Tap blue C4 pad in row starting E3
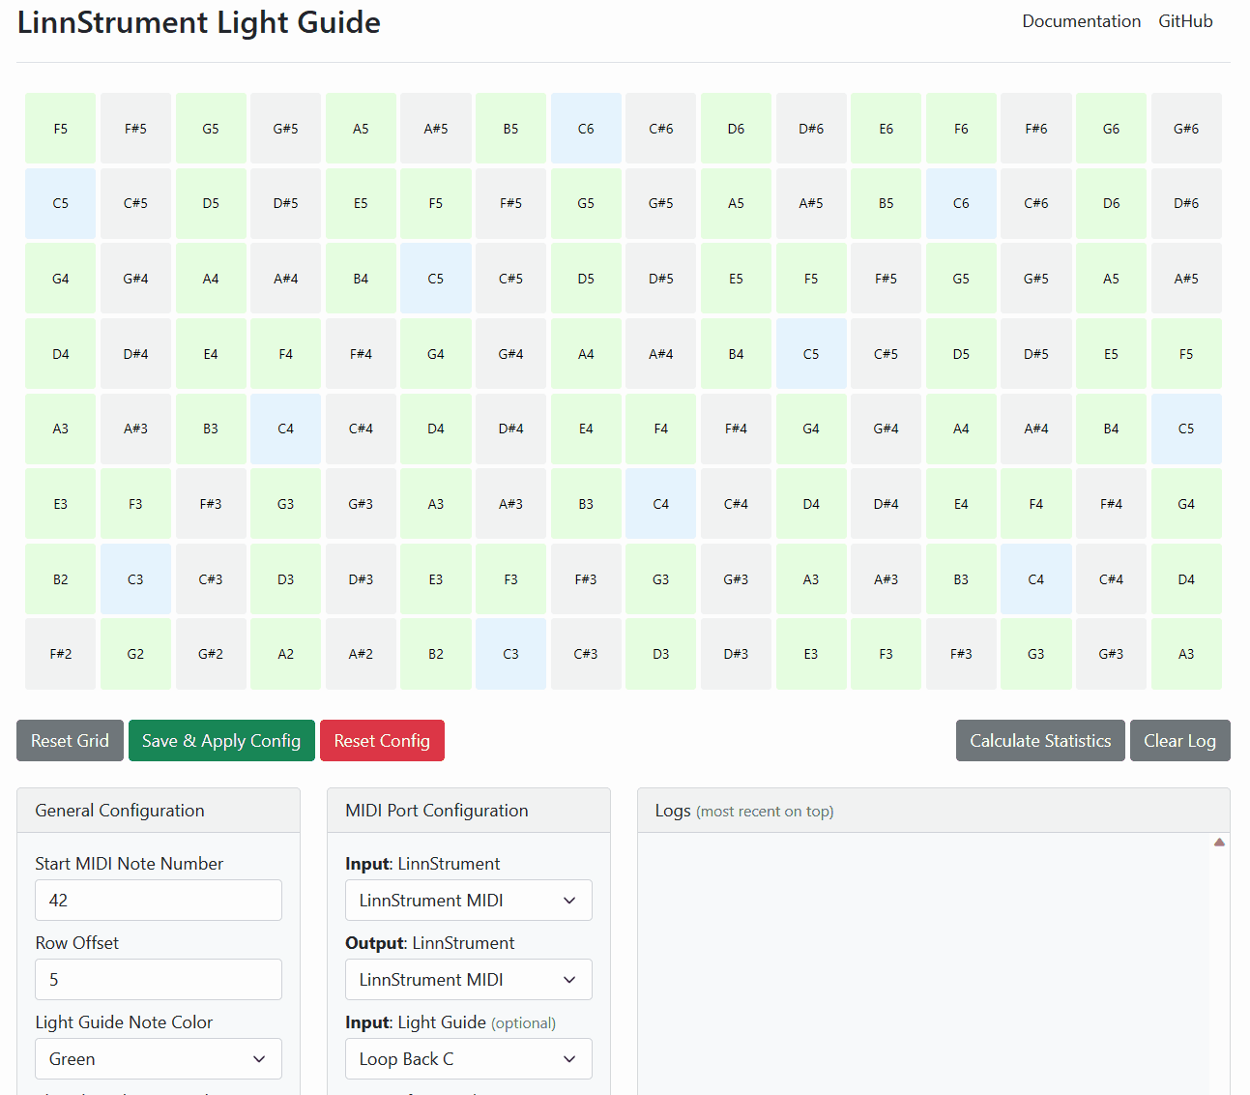 click(661, 504)
